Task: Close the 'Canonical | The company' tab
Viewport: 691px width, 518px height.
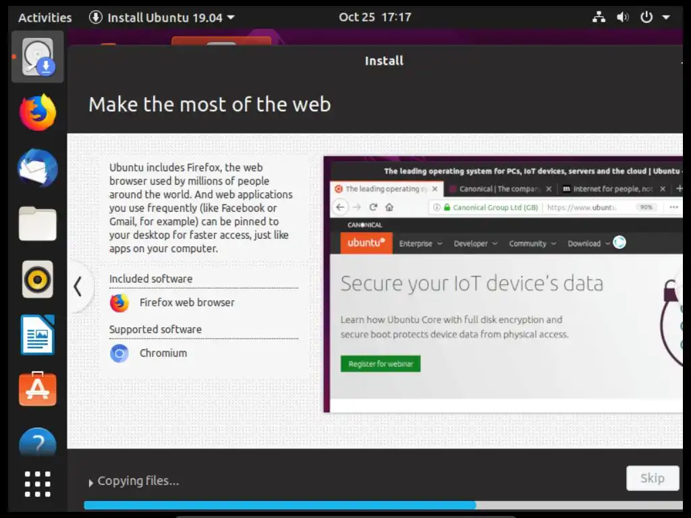Action: pyautogui.click(x=549, y=189)
